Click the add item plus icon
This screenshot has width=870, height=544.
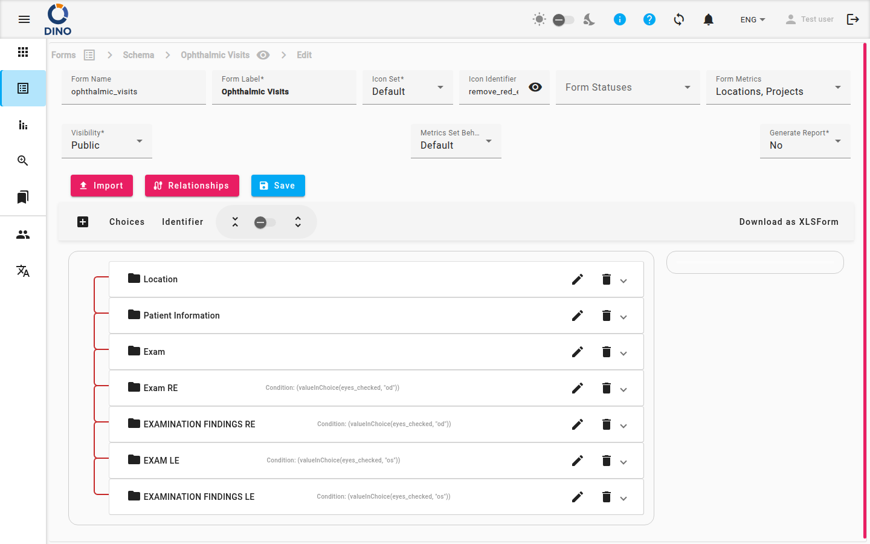click(x=83, y=222)
